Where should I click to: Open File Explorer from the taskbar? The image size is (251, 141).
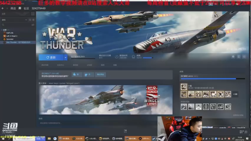pos(49,138)
